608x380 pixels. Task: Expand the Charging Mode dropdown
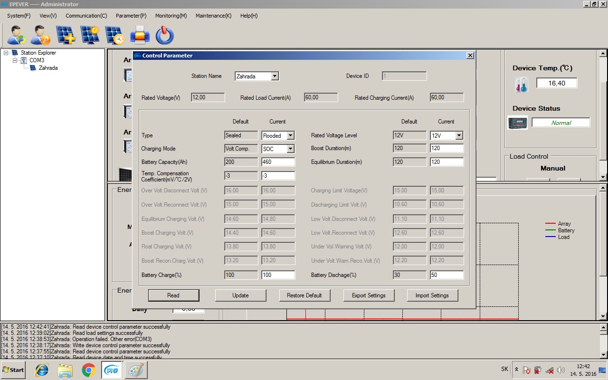[290, 149]
